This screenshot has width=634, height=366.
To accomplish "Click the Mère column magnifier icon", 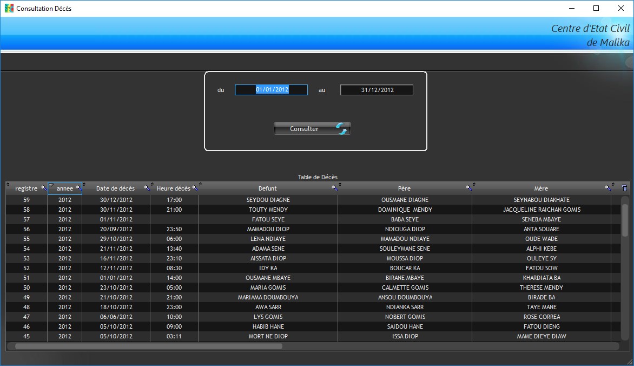I will tap(608, 188).
